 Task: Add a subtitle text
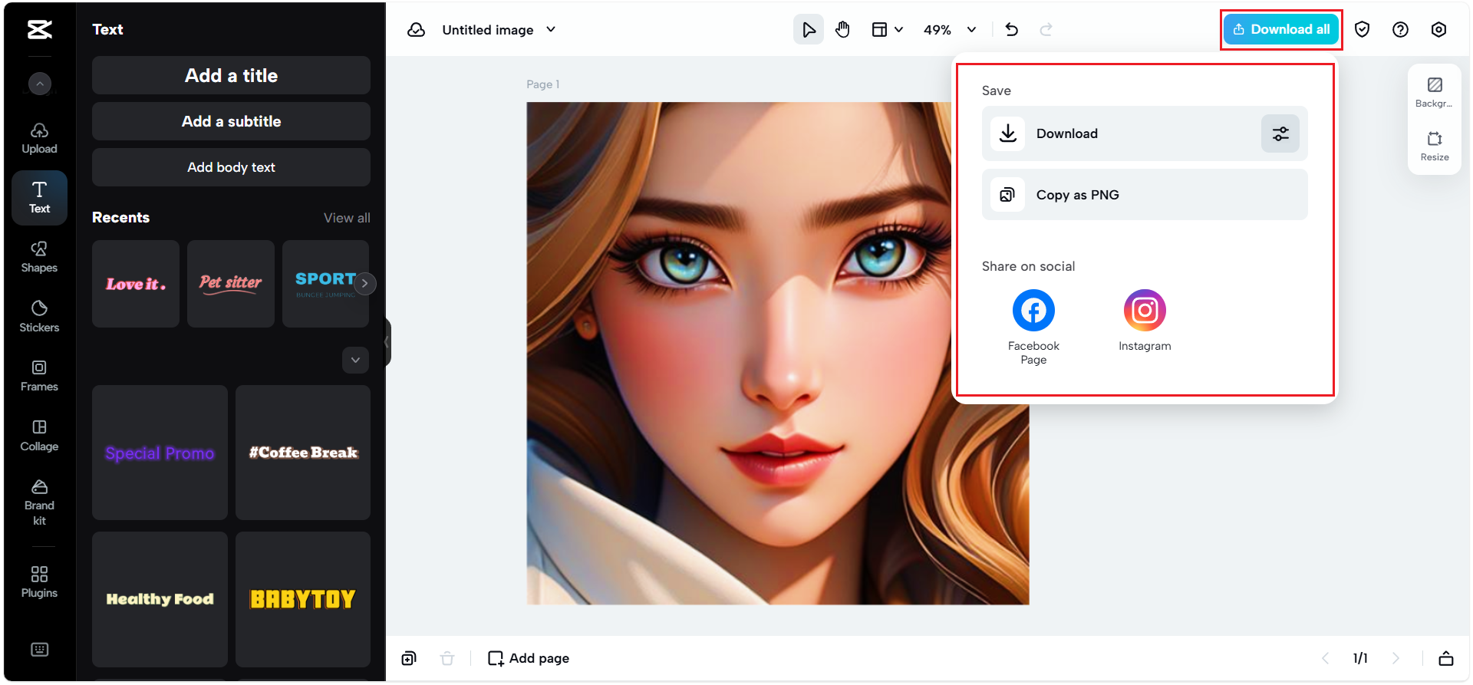click(231, 121)
